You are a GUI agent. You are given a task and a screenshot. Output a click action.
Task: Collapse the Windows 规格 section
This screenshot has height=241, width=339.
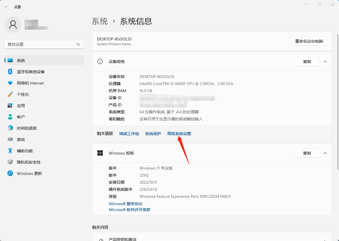(x=325, y=153)
